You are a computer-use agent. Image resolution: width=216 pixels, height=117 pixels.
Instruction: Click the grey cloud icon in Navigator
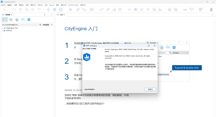(x=23, y=20)
